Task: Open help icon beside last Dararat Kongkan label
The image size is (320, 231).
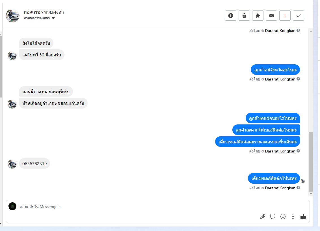Action: [x=298, y=188]
